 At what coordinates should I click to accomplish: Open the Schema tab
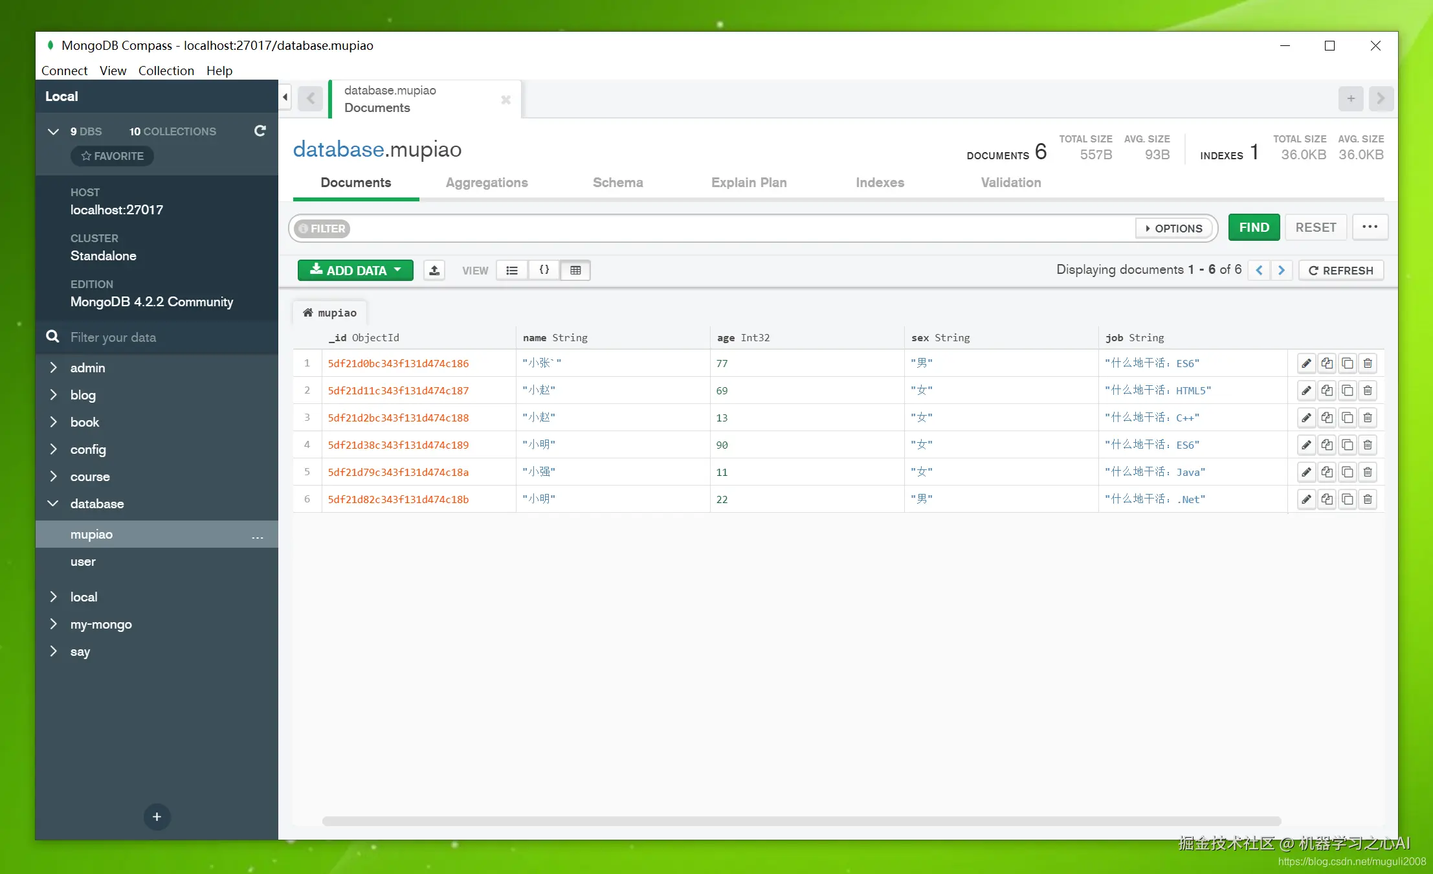click(x=617, y=183)
